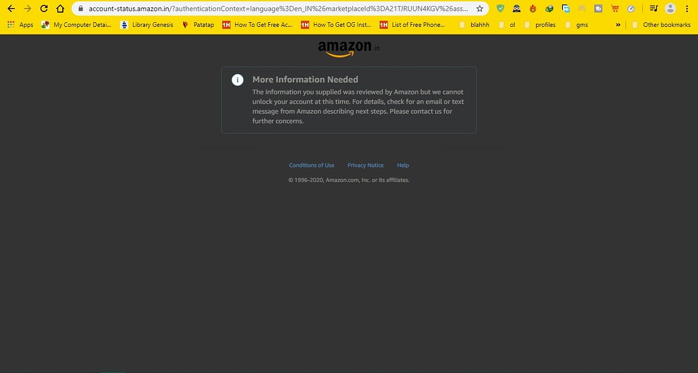This screenshot has width=698, height=373.
Task: Open the orange shopping cart extension
Action: coord(615,9)
